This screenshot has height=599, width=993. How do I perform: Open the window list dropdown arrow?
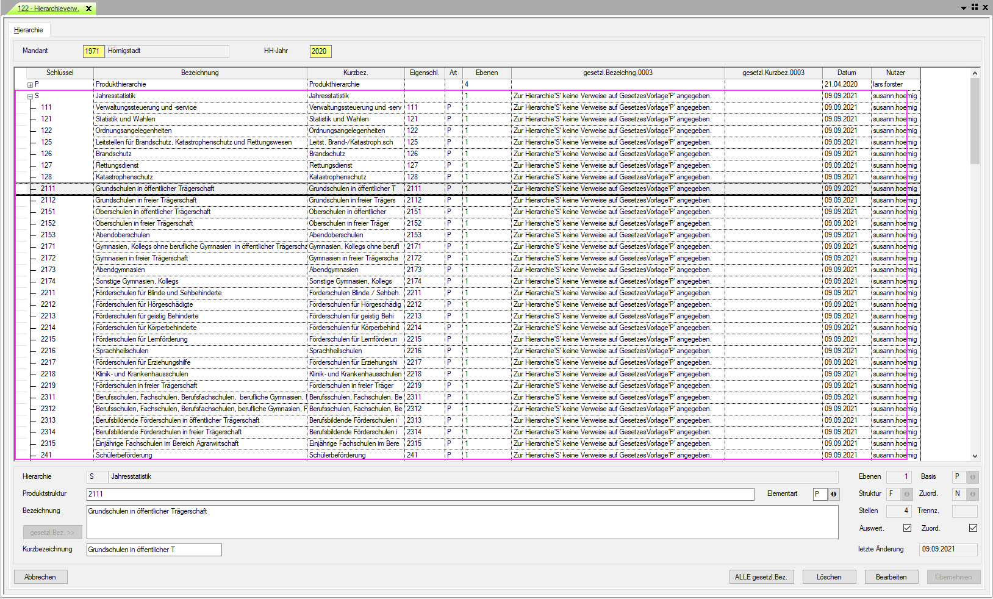coord(964,8)
